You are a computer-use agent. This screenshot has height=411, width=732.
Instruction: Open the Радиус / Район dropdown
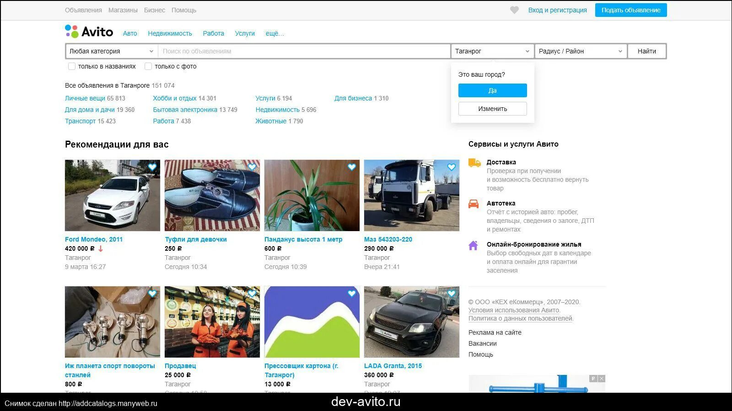581,51
